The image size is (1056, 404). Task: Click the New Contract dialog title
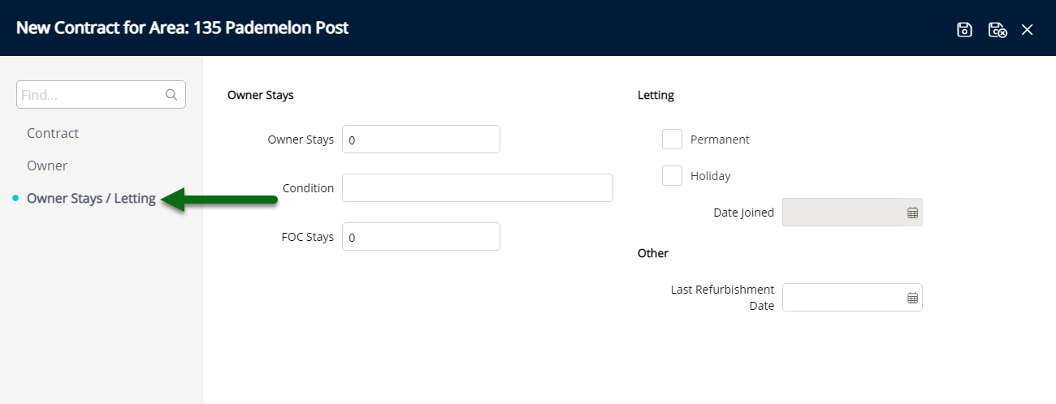183,28
